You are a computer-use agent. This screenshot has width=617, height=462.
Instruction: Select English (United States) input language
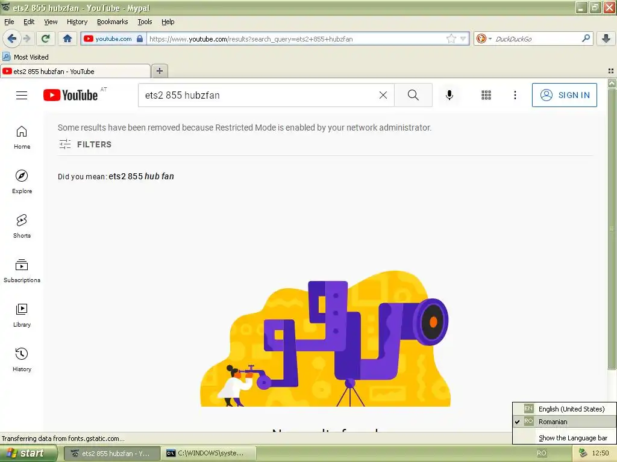[565, 409]
